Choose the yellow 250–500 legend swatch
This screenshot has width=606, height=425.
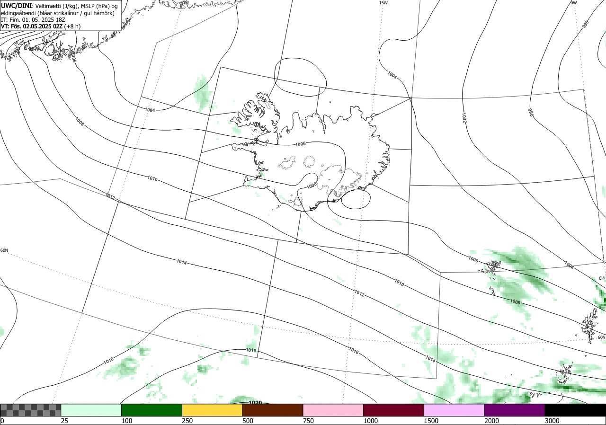pos(213,410)
